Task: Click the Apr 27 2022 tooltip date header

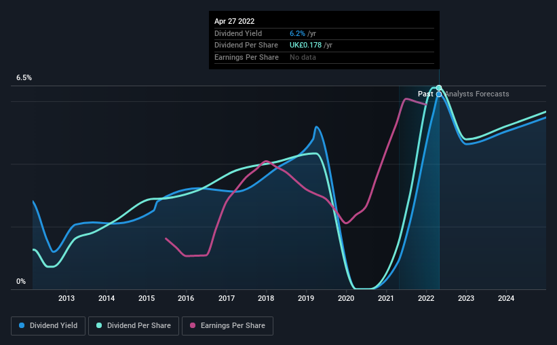Action: tap(235, 21)
